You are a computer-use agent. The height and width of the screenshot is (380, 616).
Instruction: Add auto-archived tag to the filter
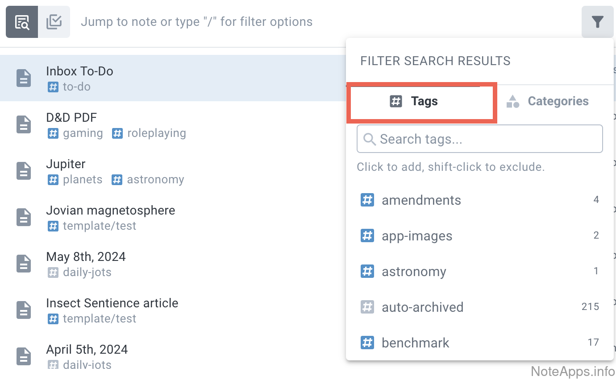(x=422, y=307)
